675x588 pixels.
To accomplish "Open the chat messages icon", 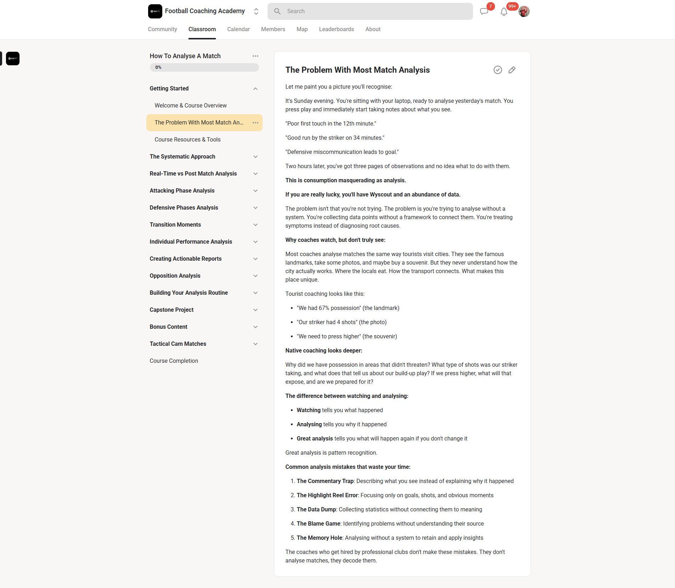I will (x=484, y=11).
